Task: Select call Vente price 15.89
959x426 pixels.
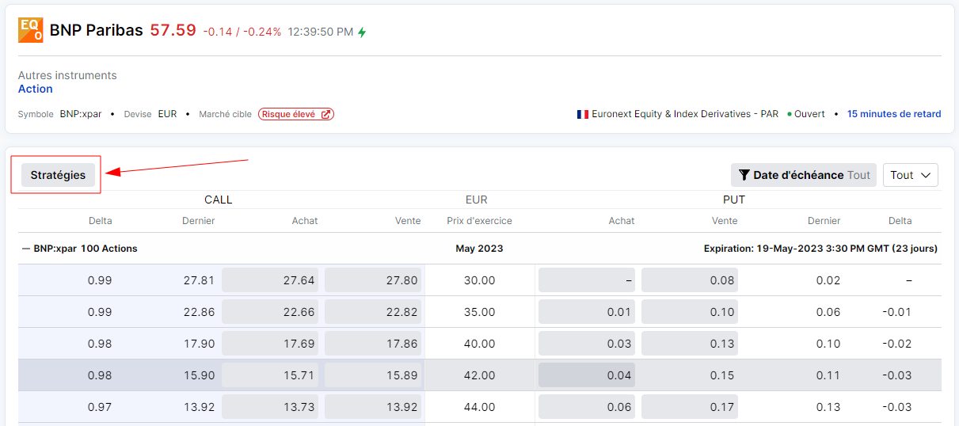Action: 373,375
